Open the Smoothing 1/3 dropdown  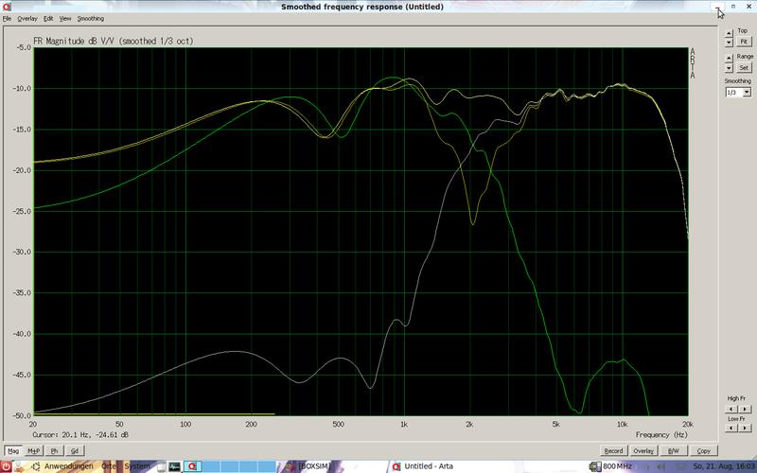(x=747, y=92)
